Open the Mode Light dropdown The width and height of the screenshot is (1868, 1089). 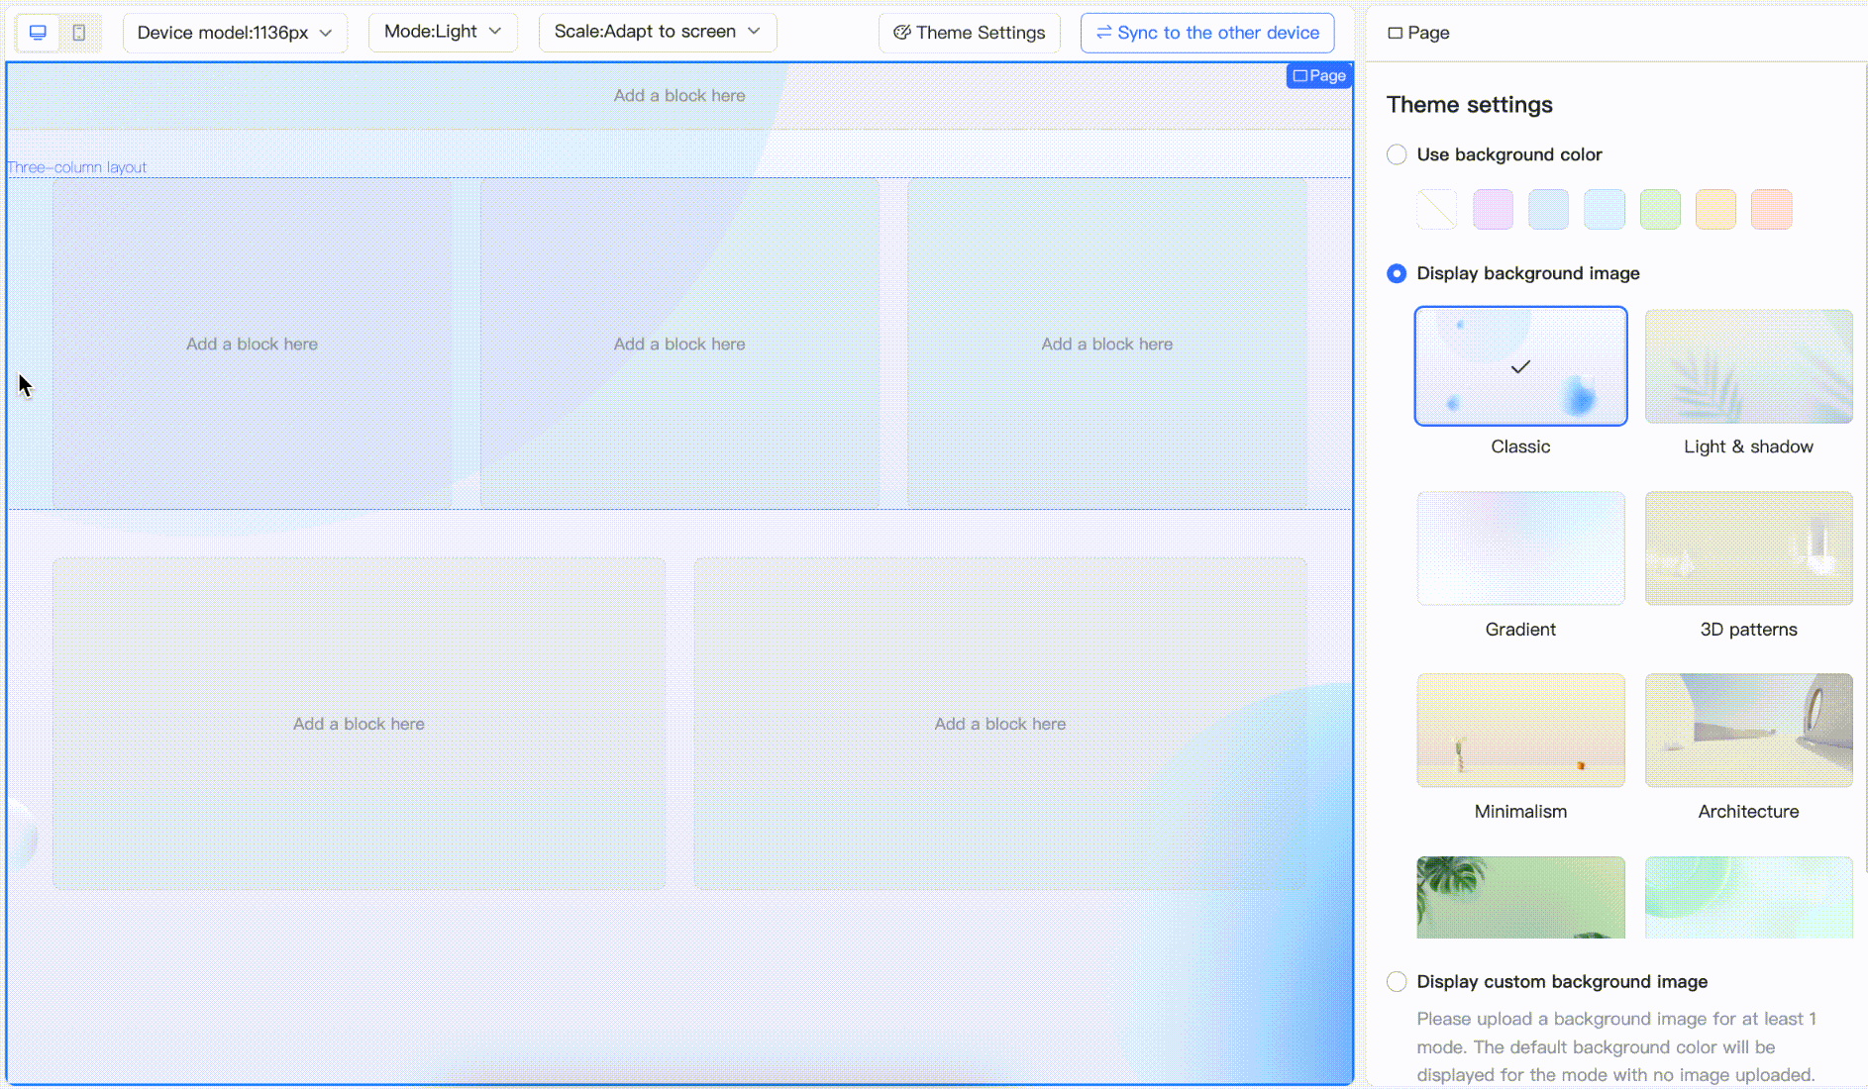[443, 32]
